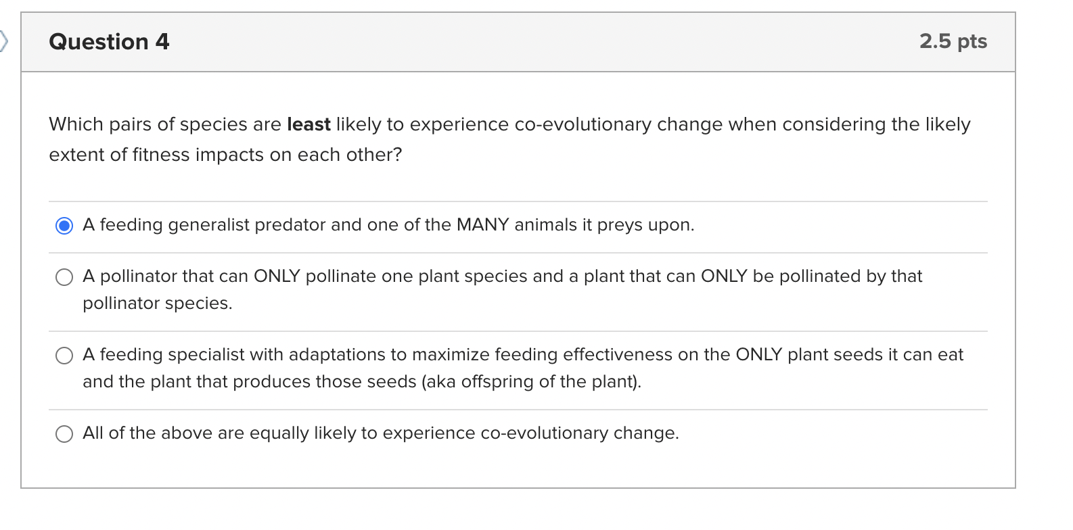Viewport: 1073px width, 530px height.
Task: Pick the "All of the above" radio button
Action: click(x=64, y=434)
